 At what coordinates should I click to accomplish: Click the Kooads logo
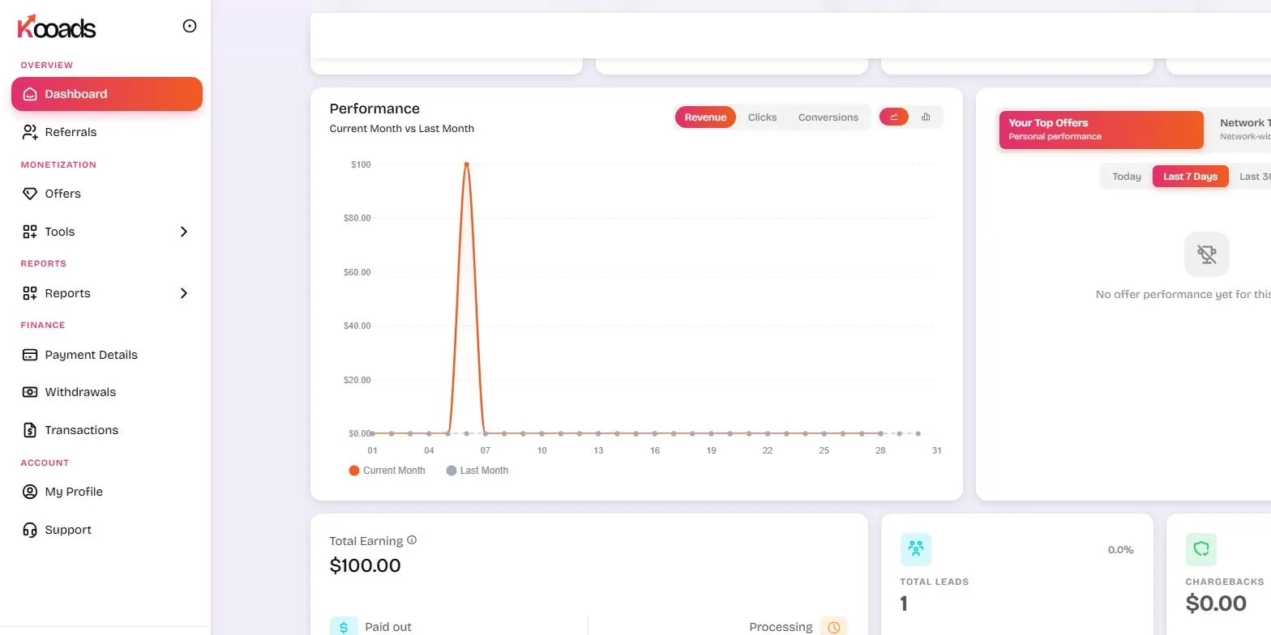[x=57, y=27]
